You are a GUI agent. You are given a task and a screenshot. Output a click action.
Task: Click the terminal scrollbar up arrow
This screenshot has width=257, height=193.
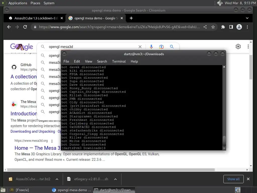click(224, 67)
